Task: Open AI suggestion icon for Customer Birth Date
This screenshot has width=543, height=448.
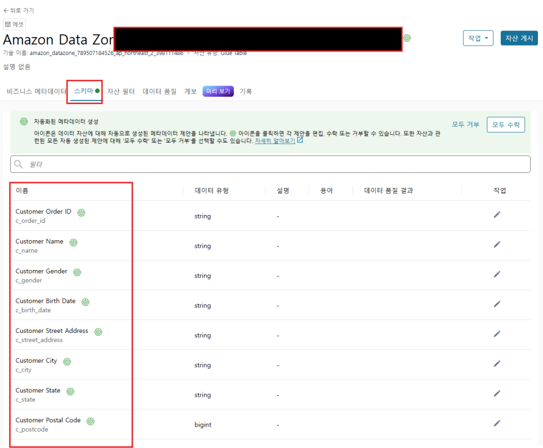Action: click(85, 302)
